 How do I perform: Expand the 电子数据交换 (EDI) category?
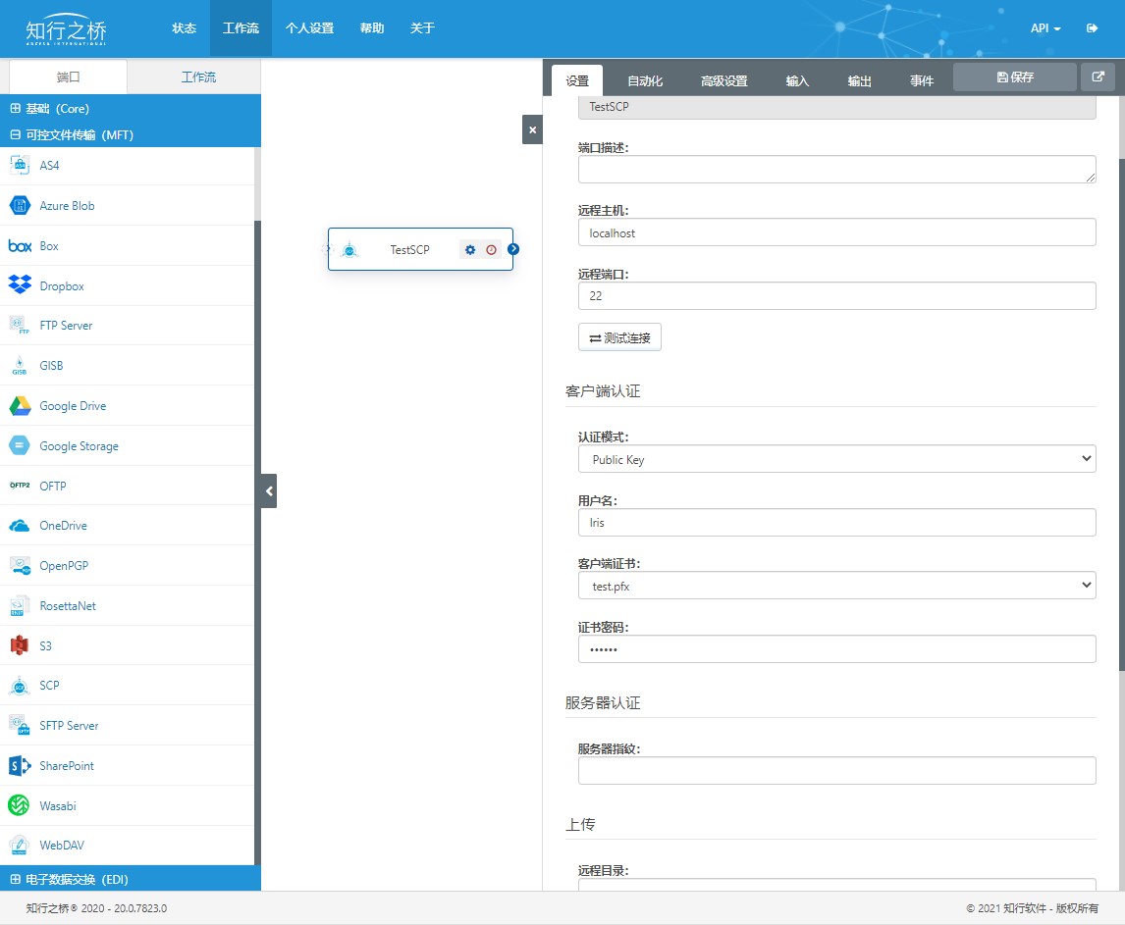[x=131, y=879]
